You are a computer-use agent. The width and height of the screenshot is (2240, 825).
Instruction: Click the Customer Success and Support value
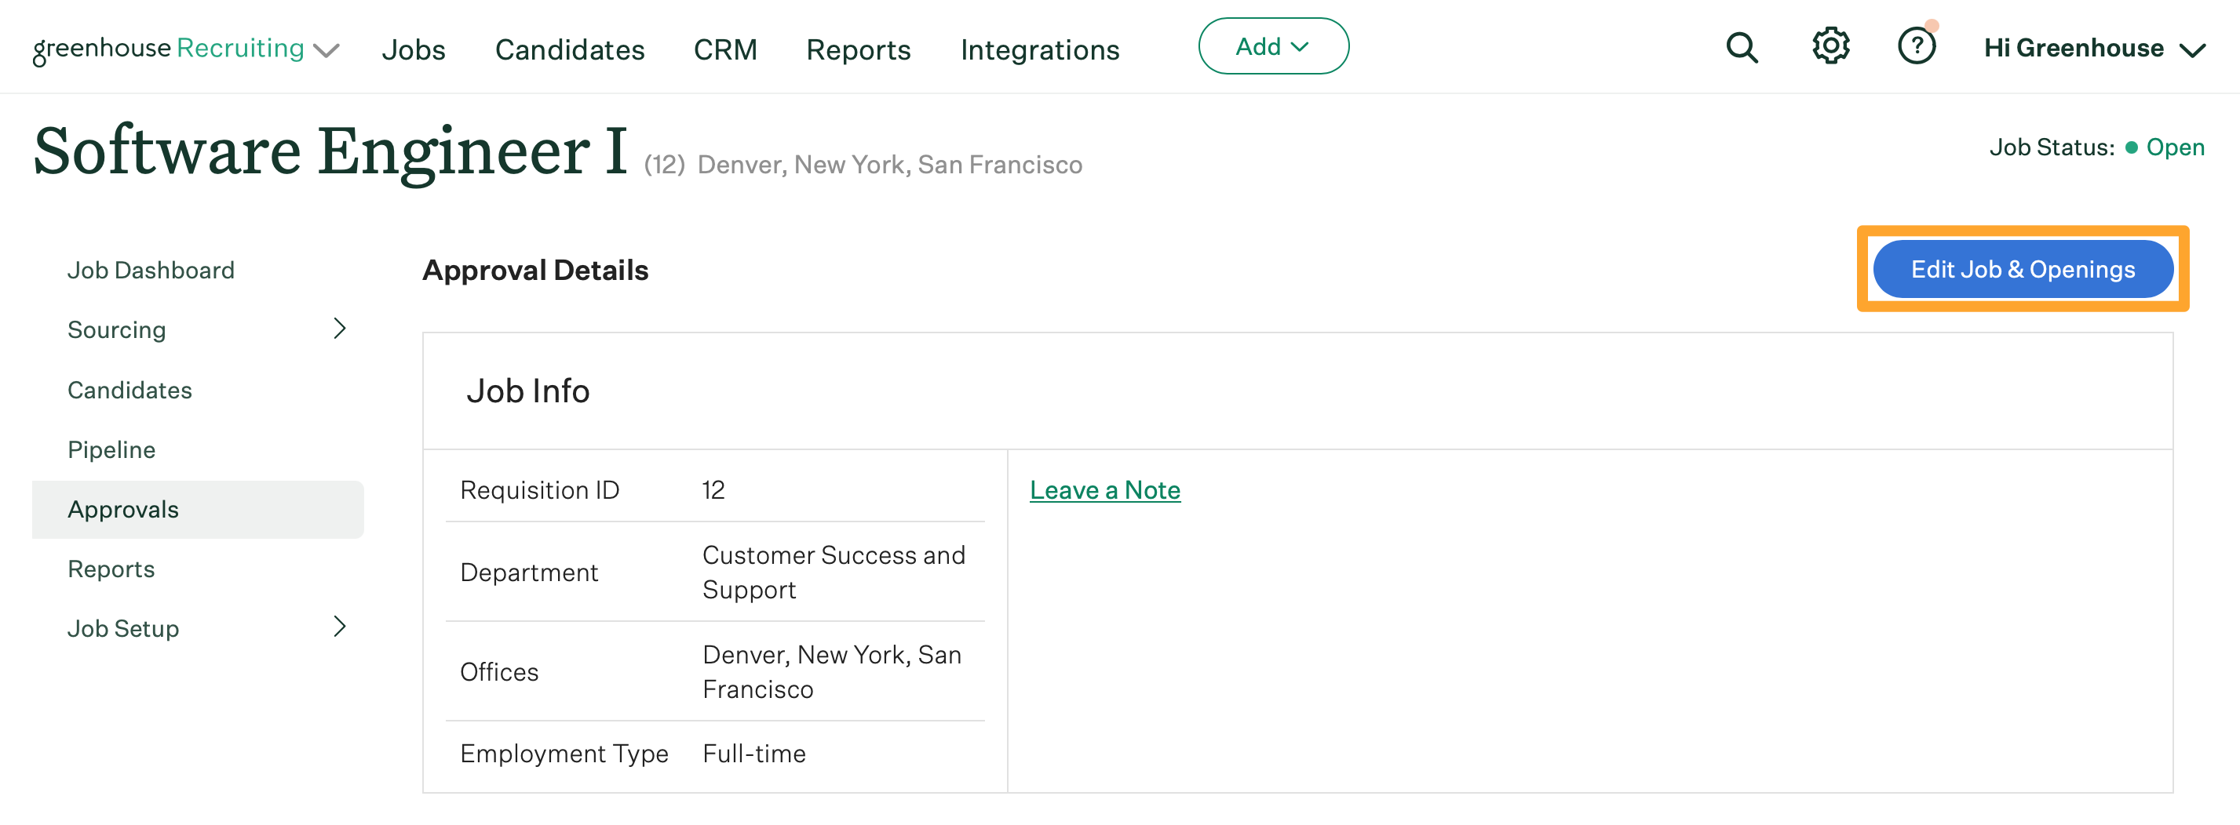[834, 572]
